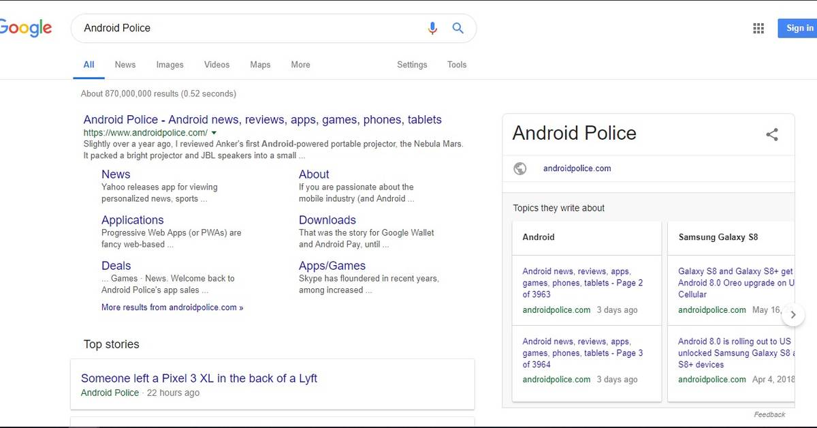This screenshot has height=428, width=817.
Task: Select the Videos tab
Action: [x=217, y=65]
